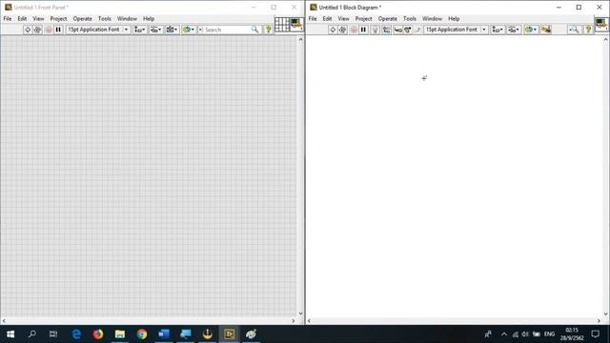The height and width of the screenshot is (343, 610).
Task: Open Distribute Objects menu in Front Panel
Action: click(155, 30)
